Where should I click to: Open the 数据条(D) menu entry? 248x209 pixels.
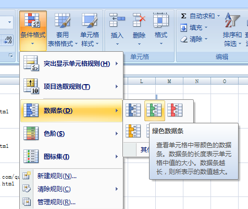tap(71, 111)
